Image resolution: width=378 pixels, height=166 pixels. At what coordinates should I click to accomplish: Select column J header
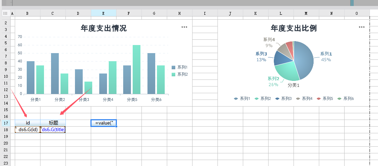point(230,13)
